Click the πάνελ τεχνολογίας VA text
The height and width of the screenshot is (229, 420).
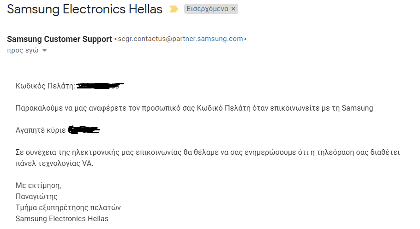click(x=54, y=163)
